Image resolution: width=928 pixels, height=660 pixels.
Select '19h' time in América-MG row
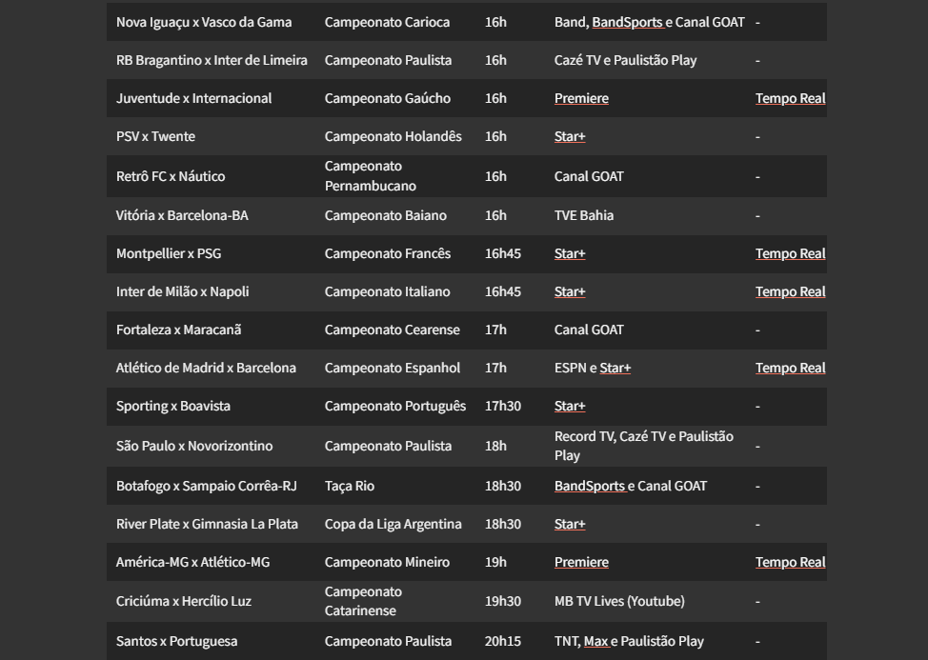click(x=495, y=563)
